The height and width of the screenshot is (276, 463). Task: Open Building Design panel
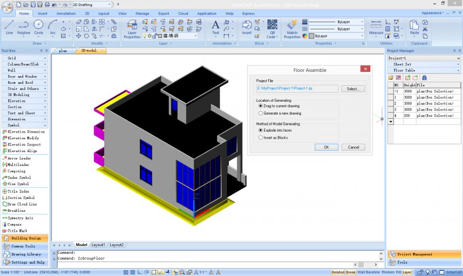coord(25,238)
